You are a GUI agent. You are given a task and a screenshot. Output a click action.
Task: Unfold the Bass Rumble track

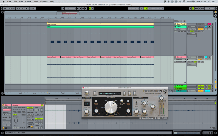(175, 24)
